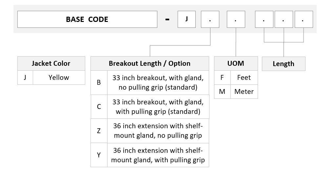This screenshot has height=178, width=336.
Task: Select the middle length digit box
Action: tap(284, 19)
